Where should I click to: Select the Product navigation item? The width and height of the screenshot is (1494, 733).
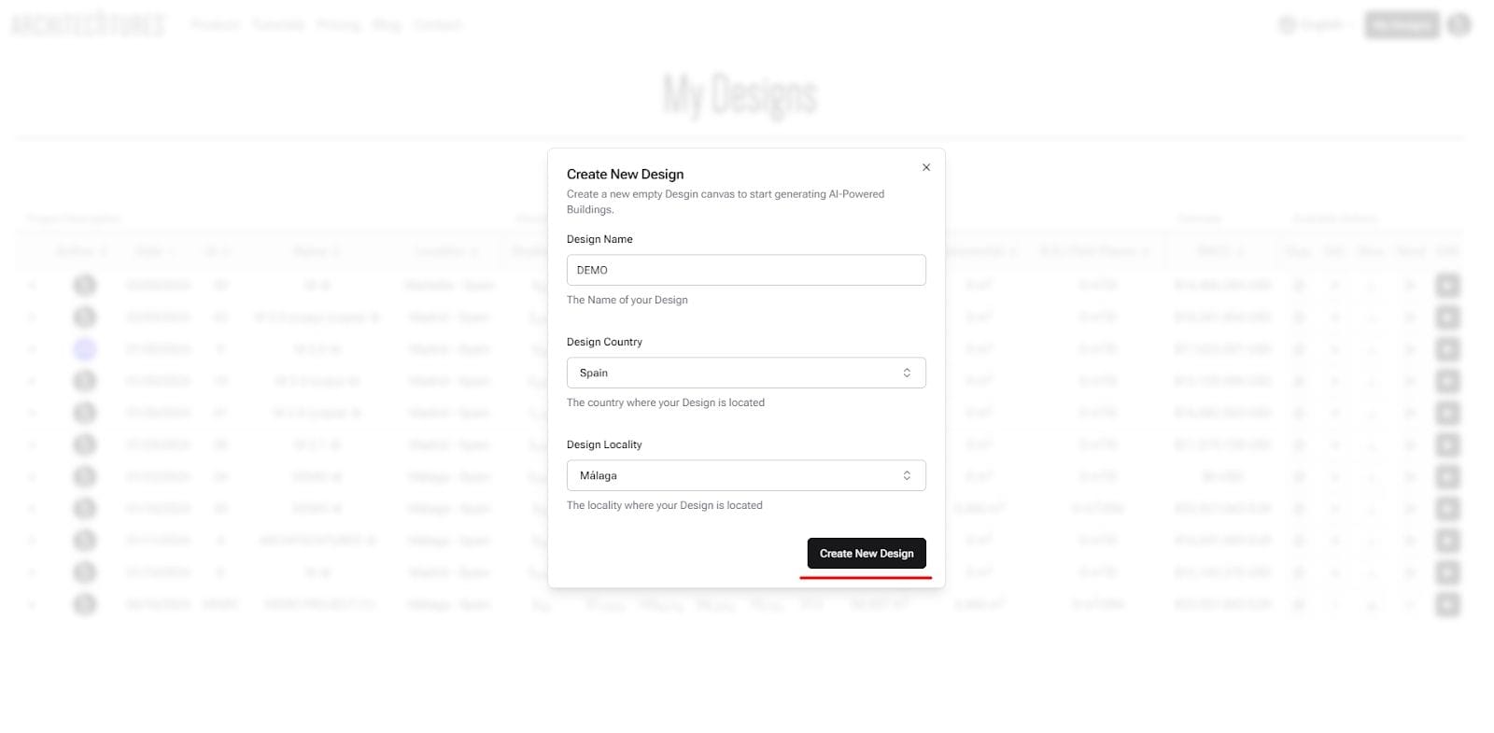(x=214, y=24)
